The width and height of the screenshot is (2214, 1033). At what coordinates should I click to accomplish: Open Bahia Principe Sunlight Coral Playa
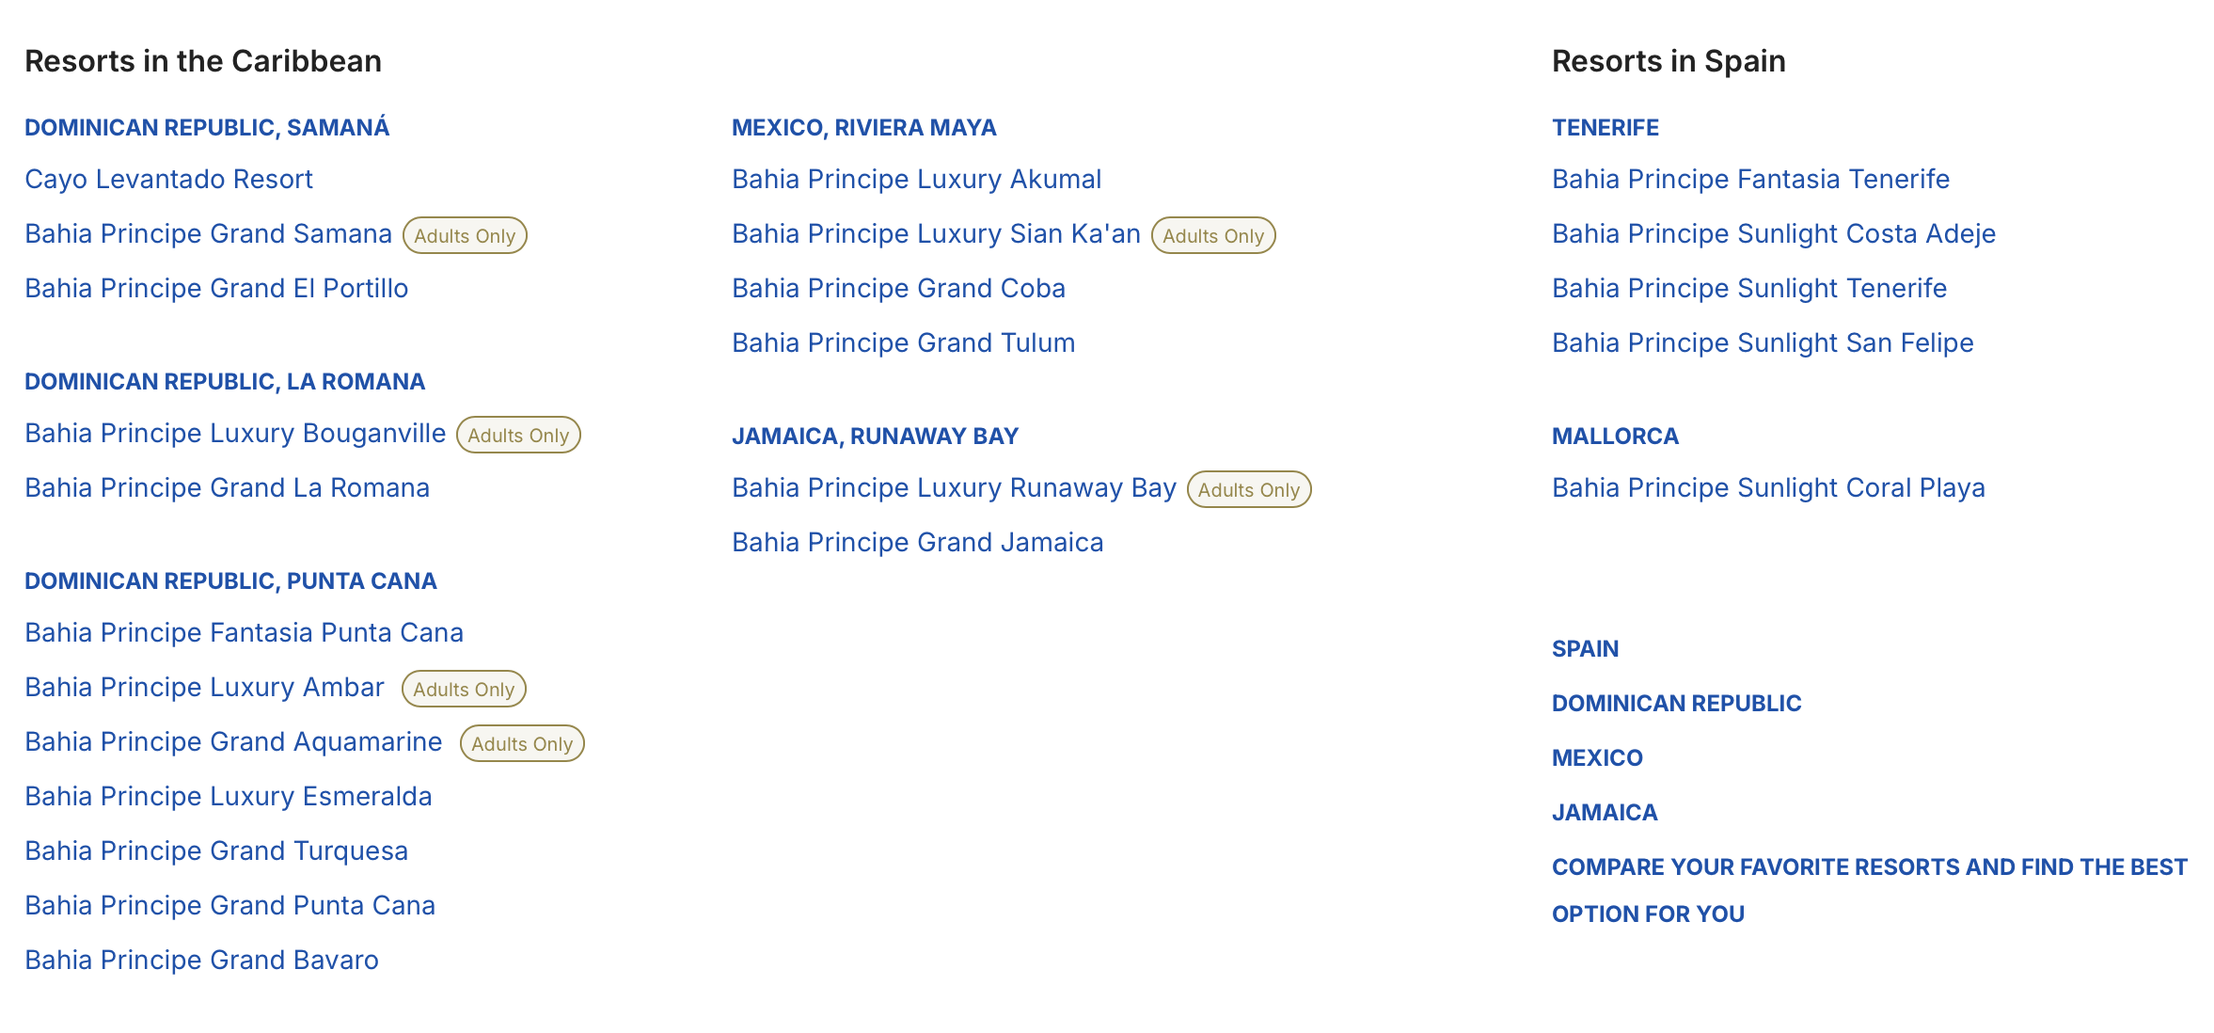click(1768, 487)
